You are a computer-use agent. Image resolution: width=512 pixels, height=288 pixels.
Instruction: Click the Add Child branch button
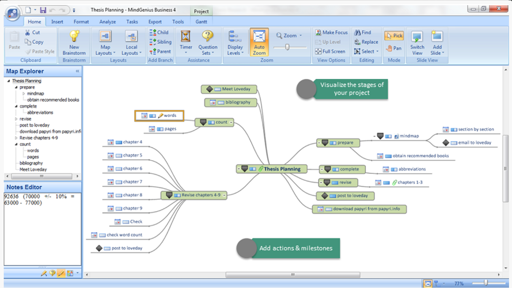tap(159, 33)
